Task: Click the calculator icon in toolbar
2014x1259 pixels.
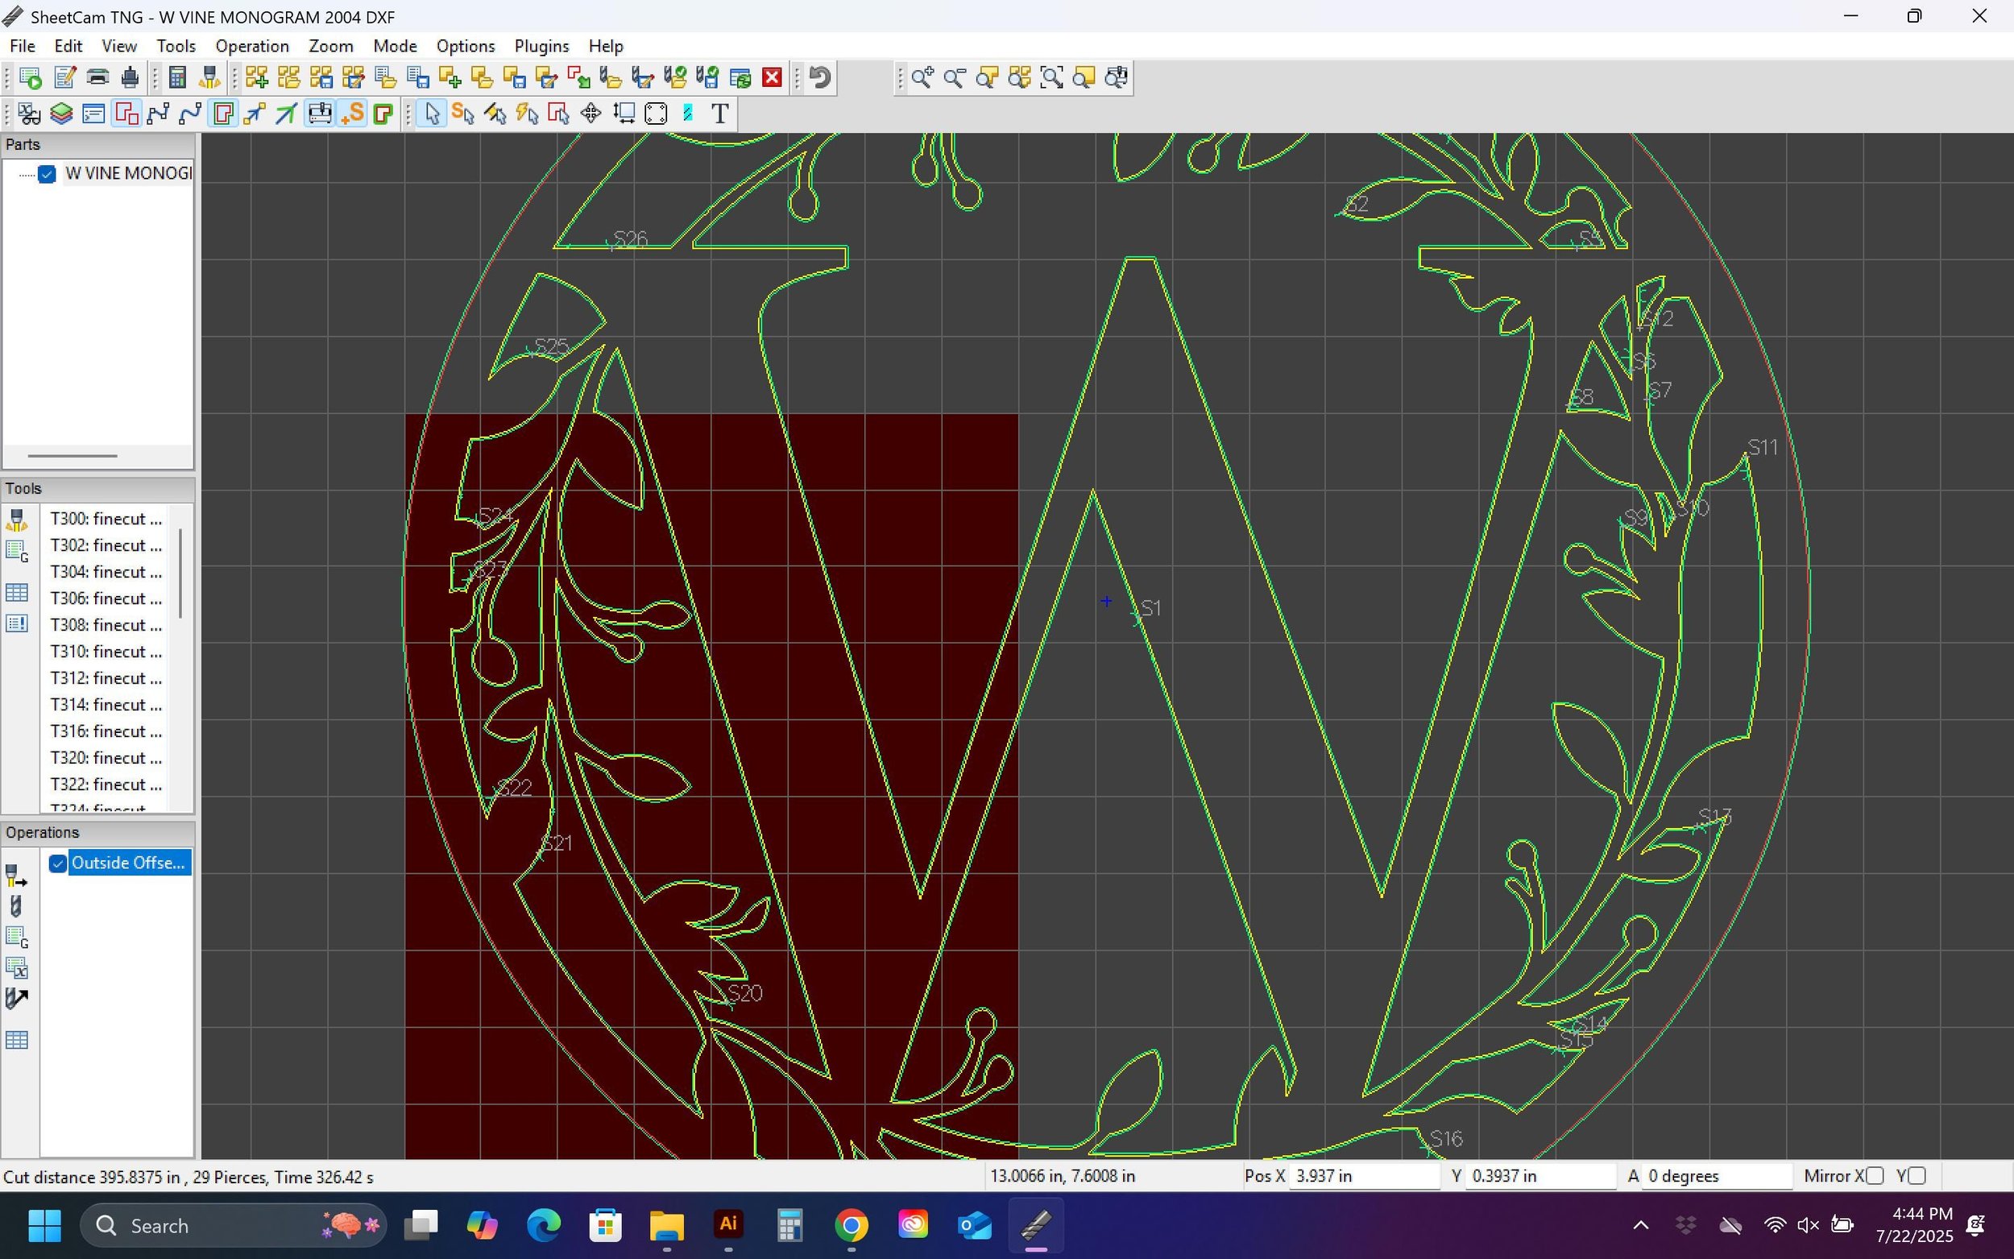Action: click(176, 78)
